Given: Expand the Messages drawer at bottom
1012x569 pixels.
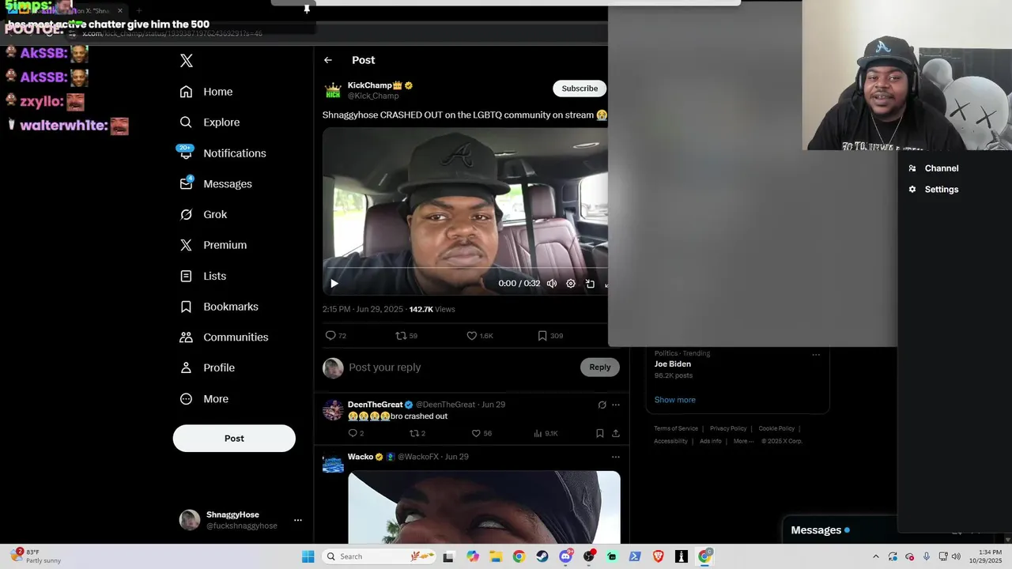Looking at the screenshot, I should pos(839,530).
